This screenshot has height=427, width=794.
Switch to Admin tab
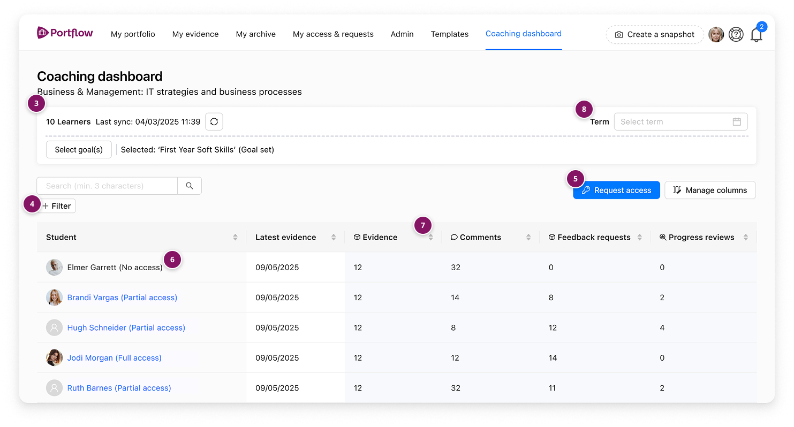click(402, 34)
